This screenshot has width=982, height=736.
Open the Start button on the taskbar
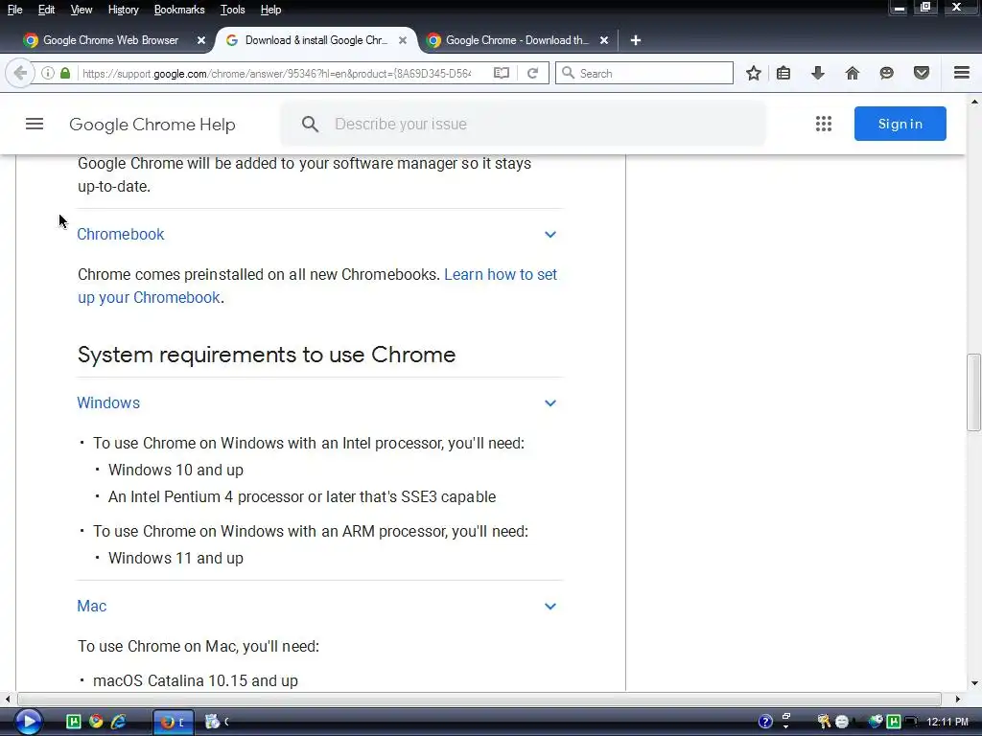coord(28,722)
